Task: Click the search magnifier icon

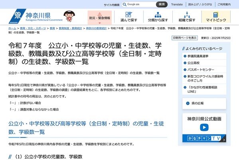Action: click(x=124, y=4)
